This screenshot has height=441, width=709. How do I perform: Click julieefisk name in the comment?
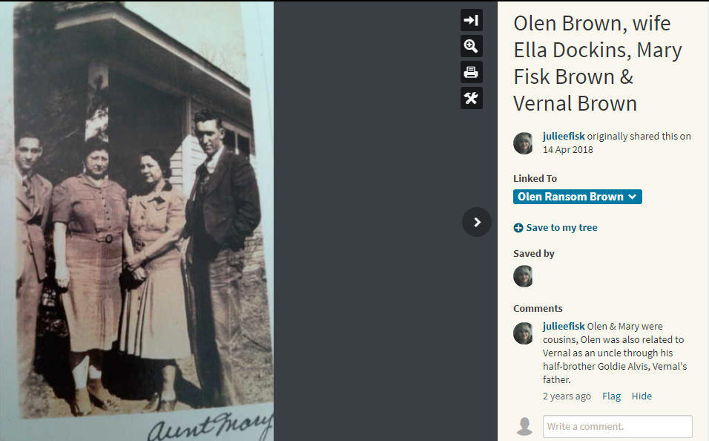pos(564,326)
